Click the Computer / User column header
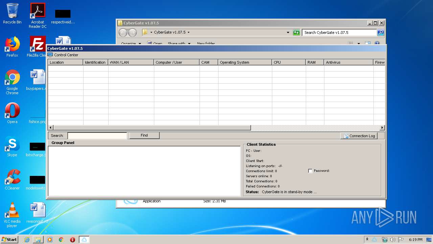 click(177, 62)
